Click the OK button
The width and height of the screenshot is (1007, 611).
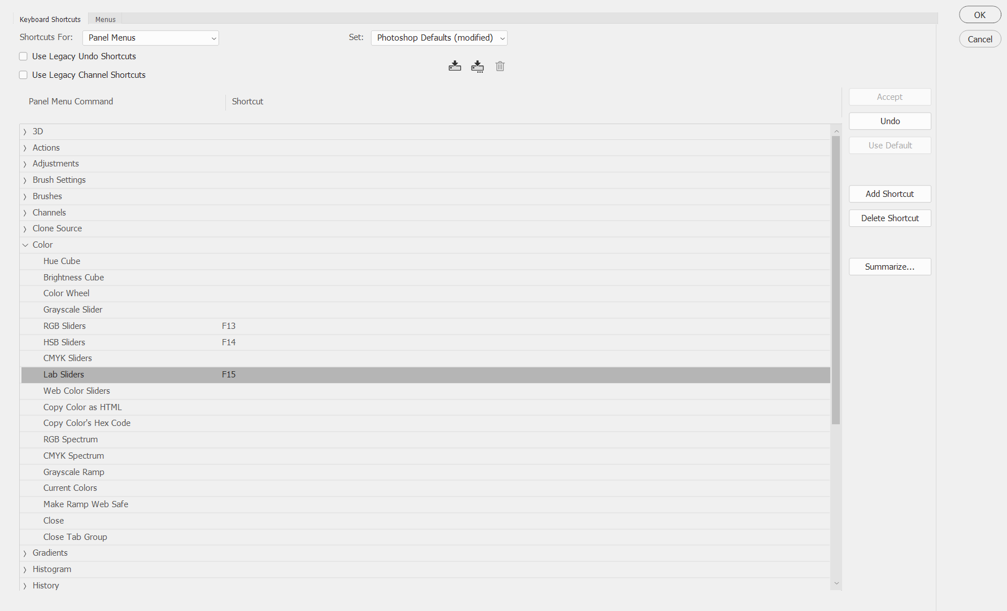point(980,15)
